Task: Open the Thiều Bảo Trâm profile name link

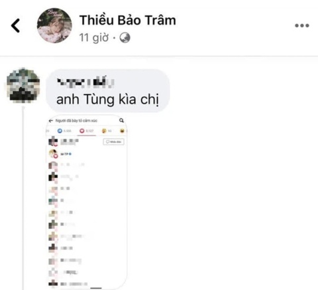Action: tap(128, 20)
